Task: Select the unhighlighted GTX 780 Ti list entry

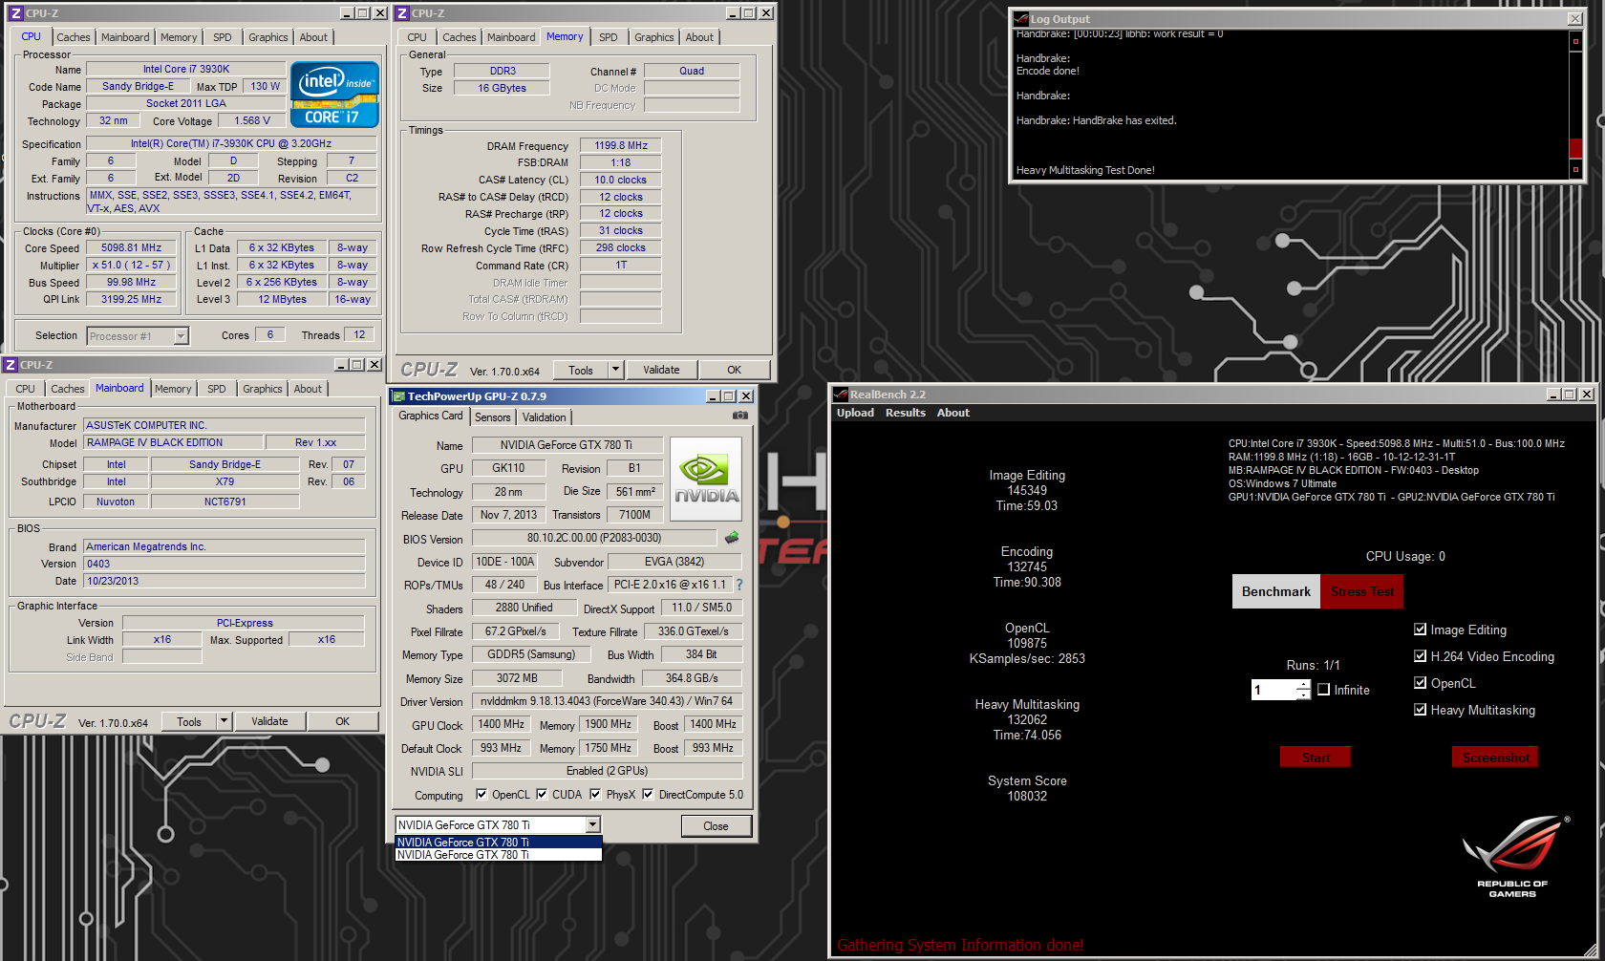Action: coord(499,855)
